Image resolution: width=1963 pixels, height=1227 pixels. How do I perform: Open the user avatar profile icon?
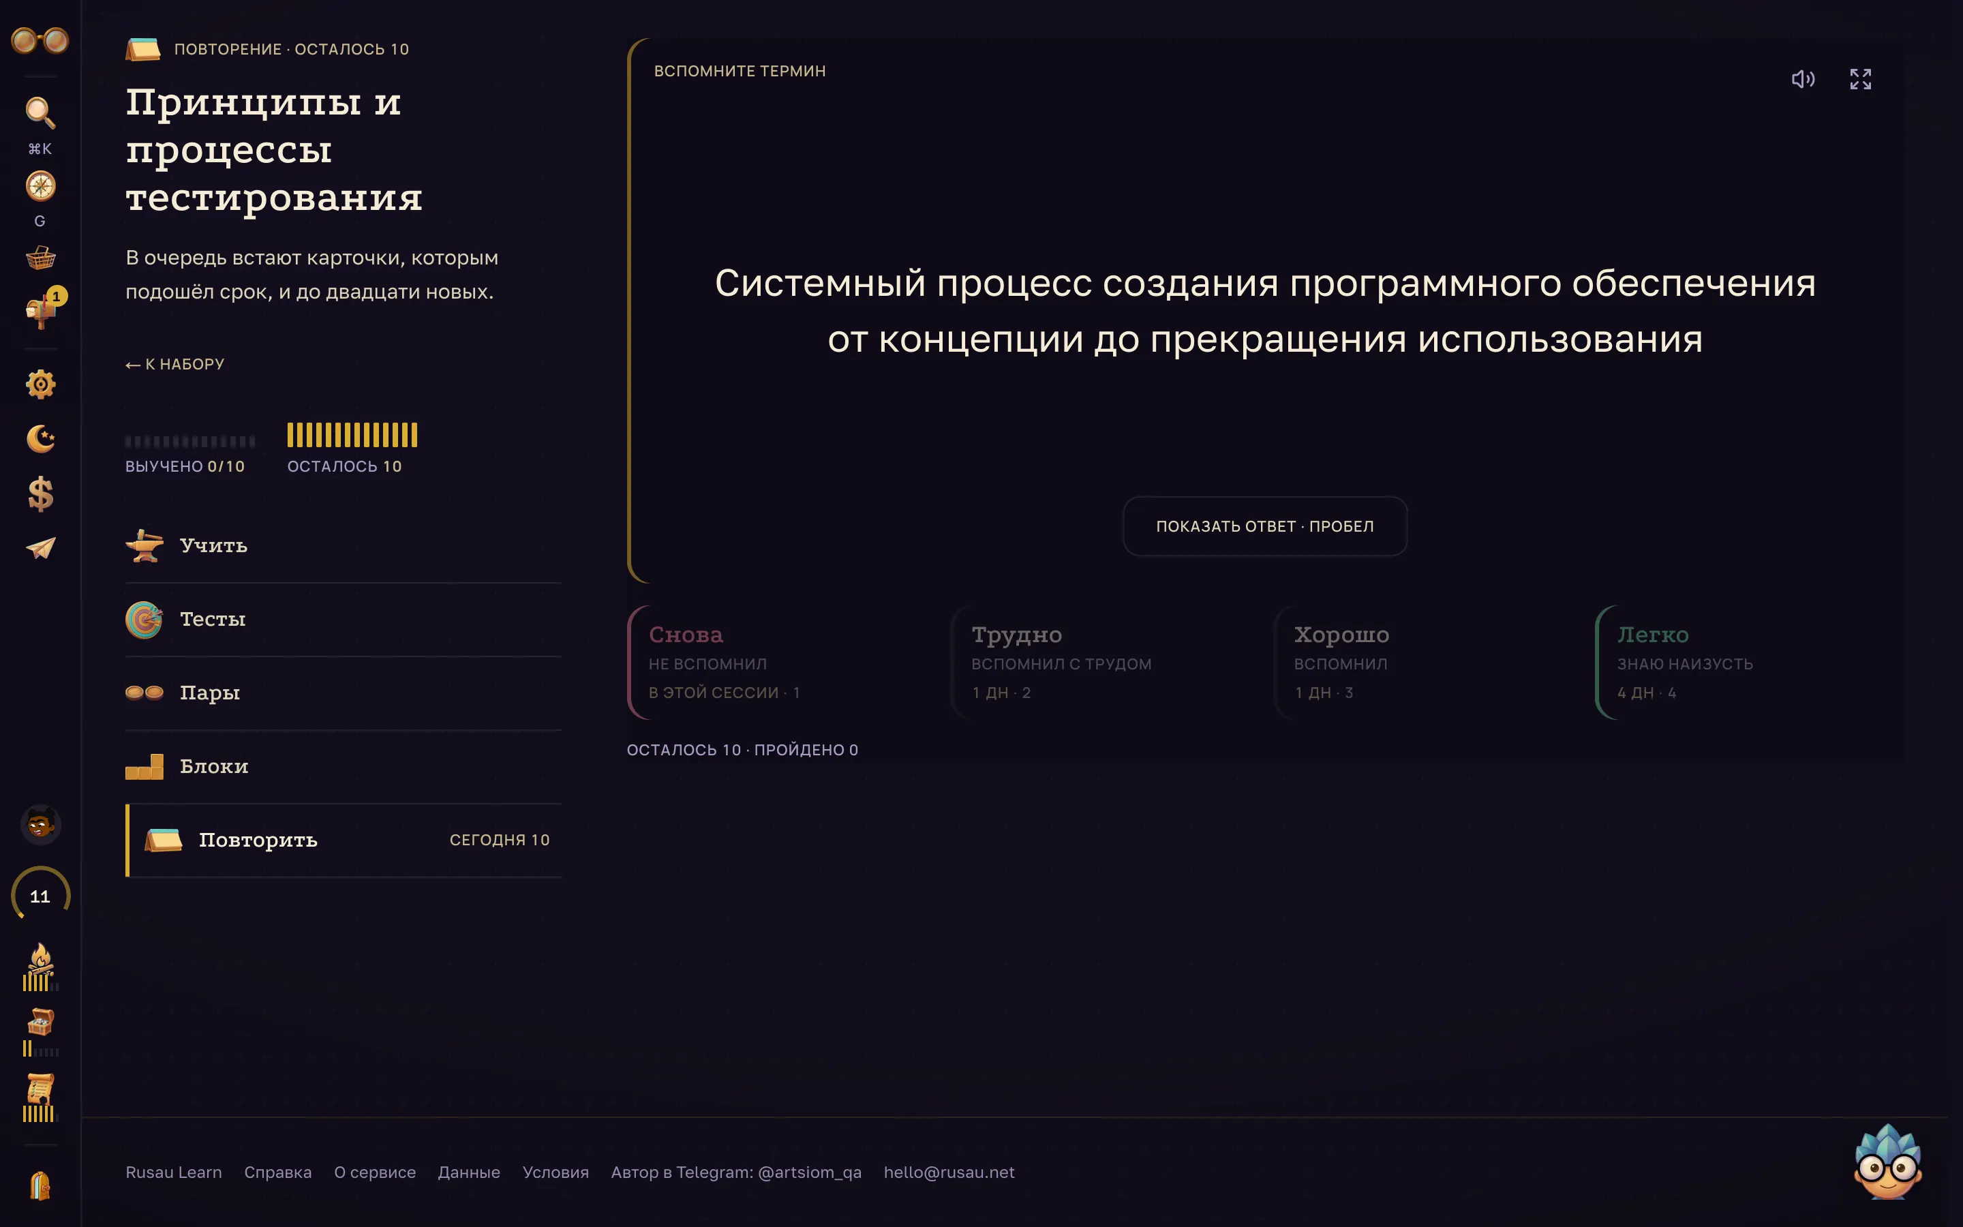pyautogui.click(x=40, y=825)
